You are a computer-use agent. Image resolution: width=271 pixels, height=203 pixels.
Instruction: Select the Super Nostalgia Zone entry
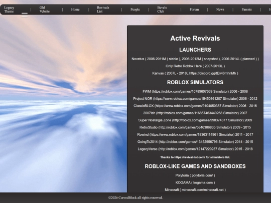click(x=195, y=120)
